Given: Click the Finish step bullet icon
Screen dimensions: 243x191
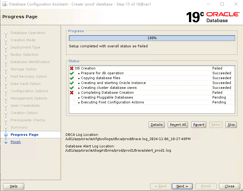Looking at the screenshot, I should pos(6,142).
